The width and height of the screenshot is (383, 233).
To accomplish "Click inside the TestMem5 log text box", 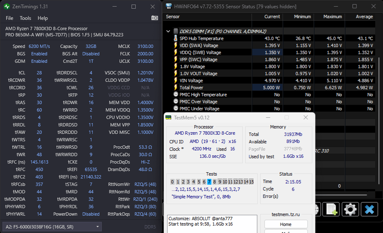I will tap(212, 224).
